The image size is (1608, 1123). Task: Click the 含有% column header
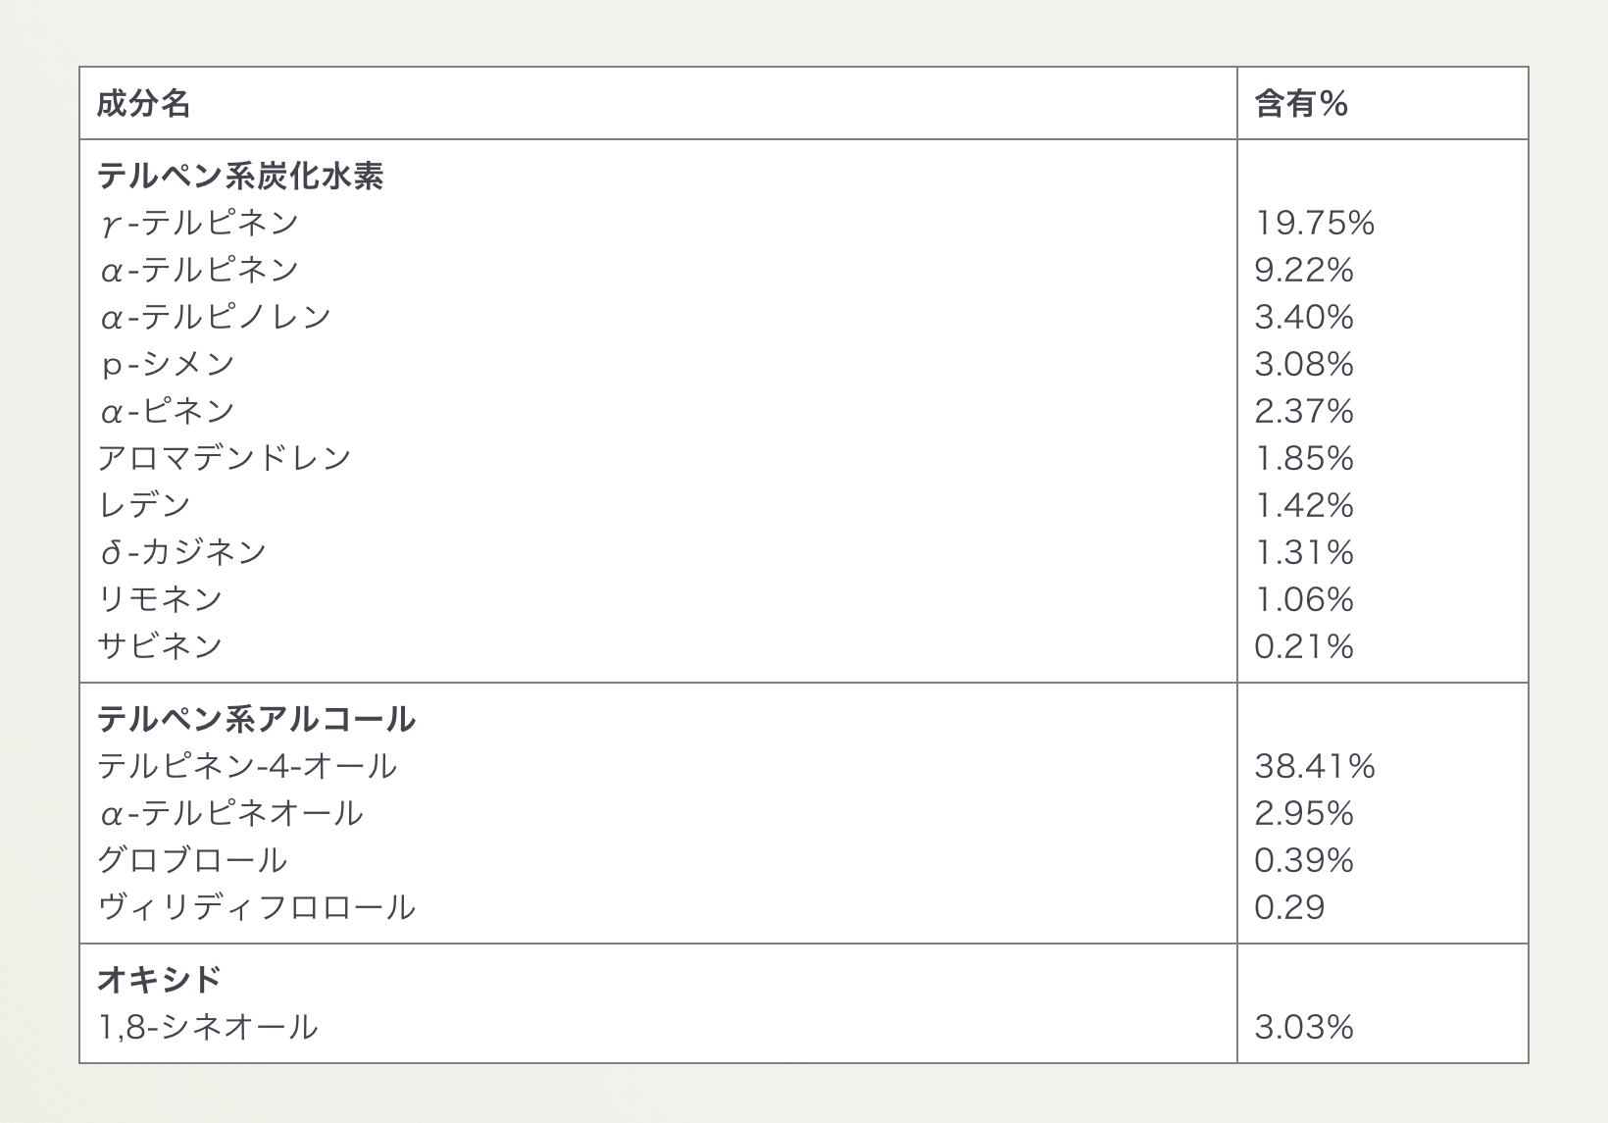tap(1301, 103)
